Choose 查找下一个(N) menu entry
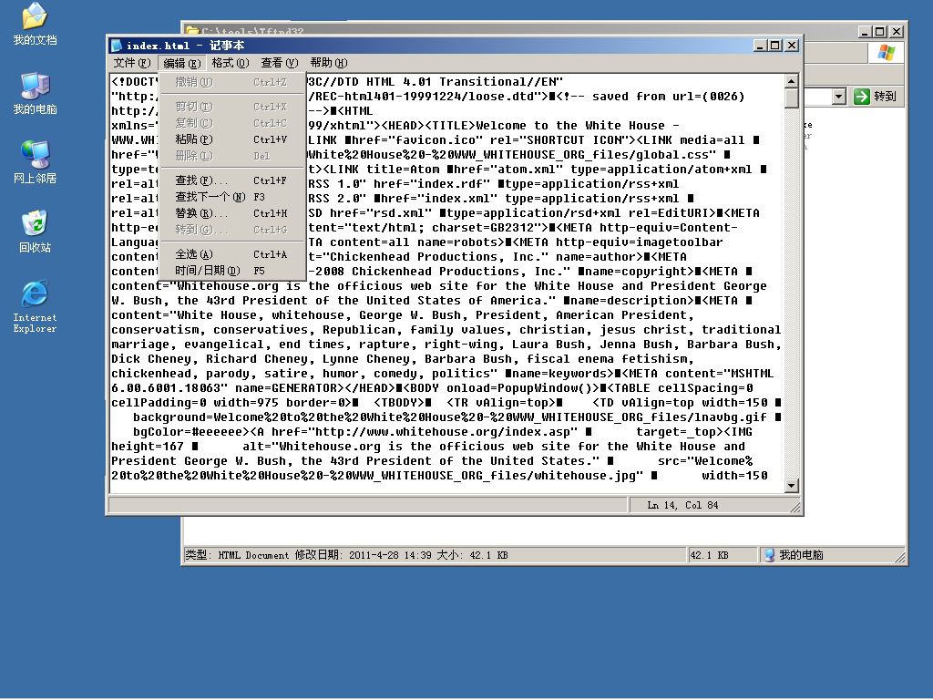 point(232,197)
